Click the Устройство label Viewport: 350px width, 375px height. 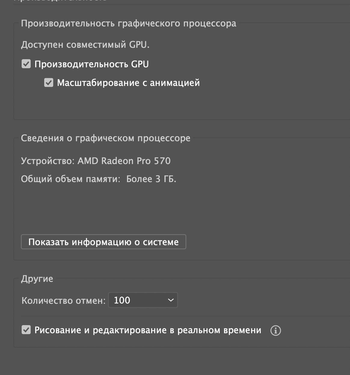click(x=48, y=161)
